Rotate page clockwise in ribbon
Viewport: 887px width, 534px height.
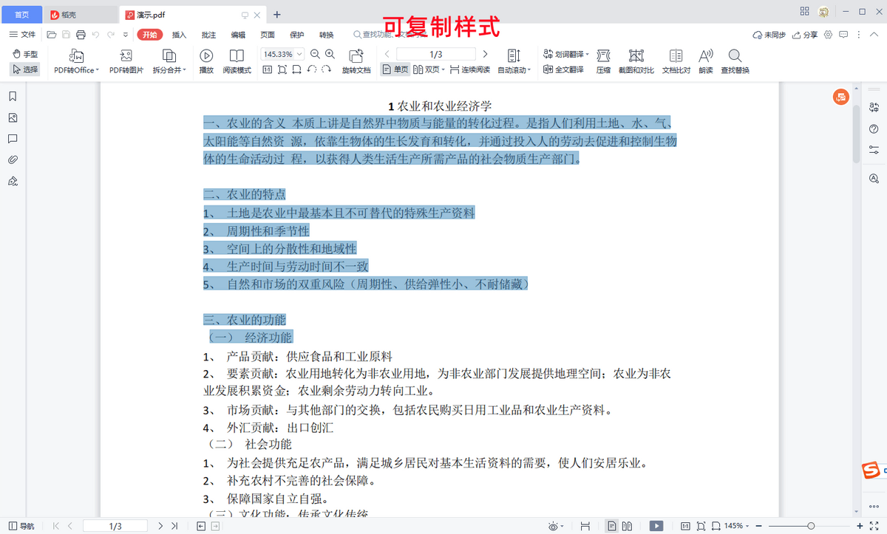point(326,69)
